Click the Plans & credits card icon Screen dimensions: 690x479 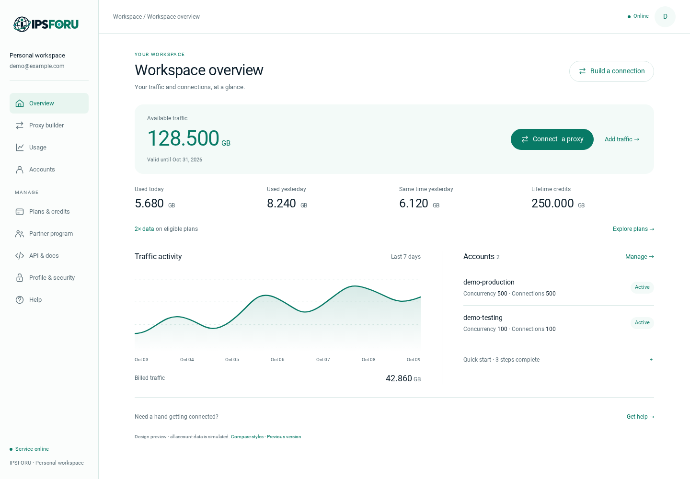point(20,212)
